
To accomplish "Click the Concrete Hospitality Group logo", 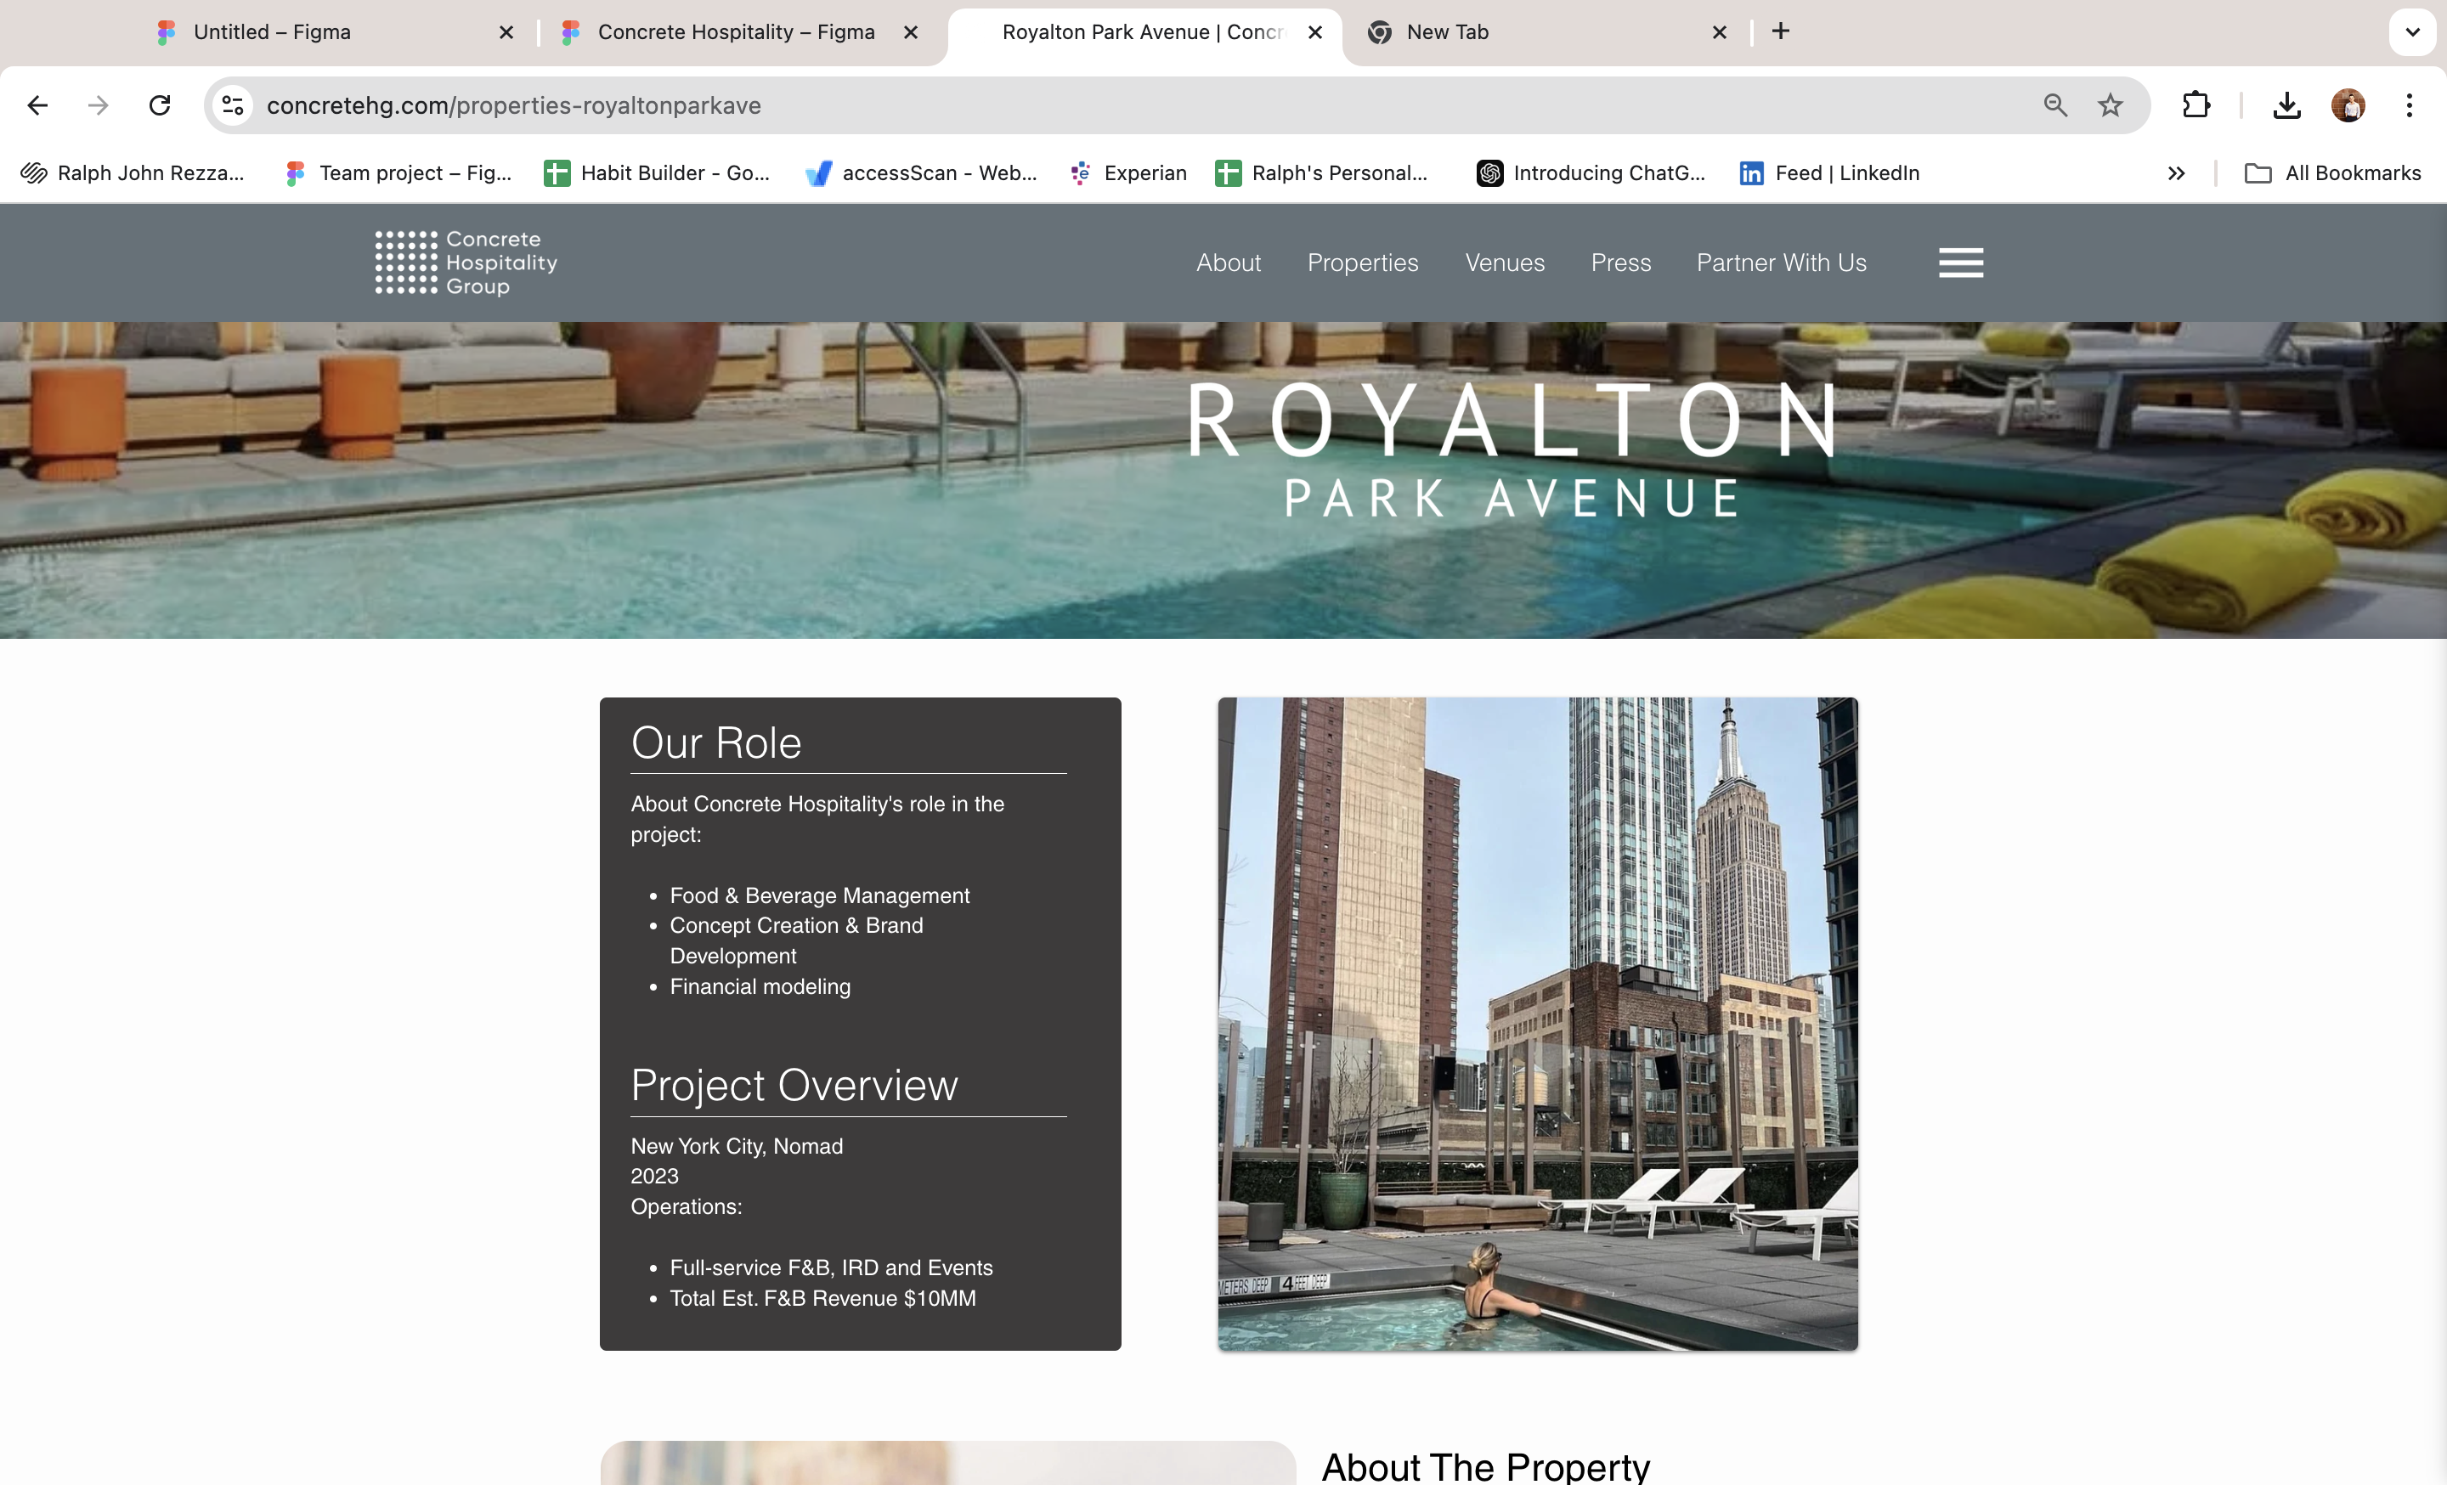I will [466, 262].
